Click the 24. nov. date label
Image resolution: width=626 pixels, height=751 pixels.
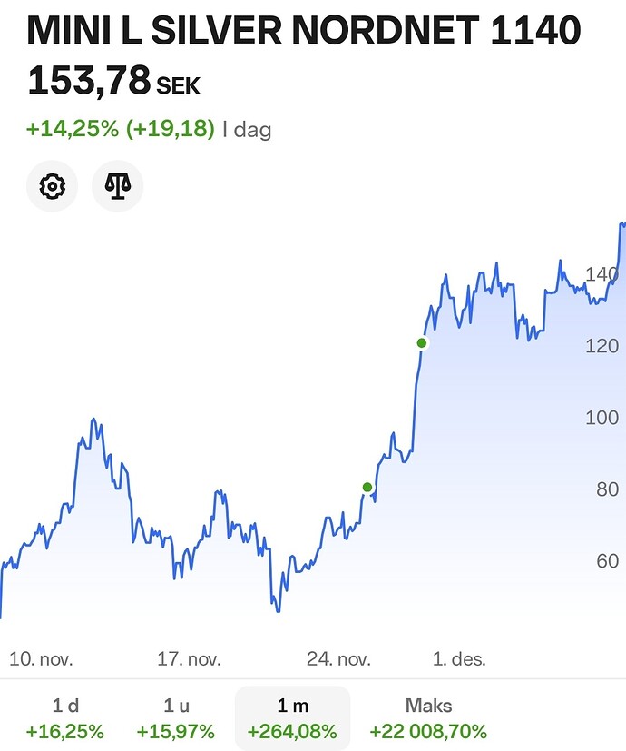click(338, 658)
